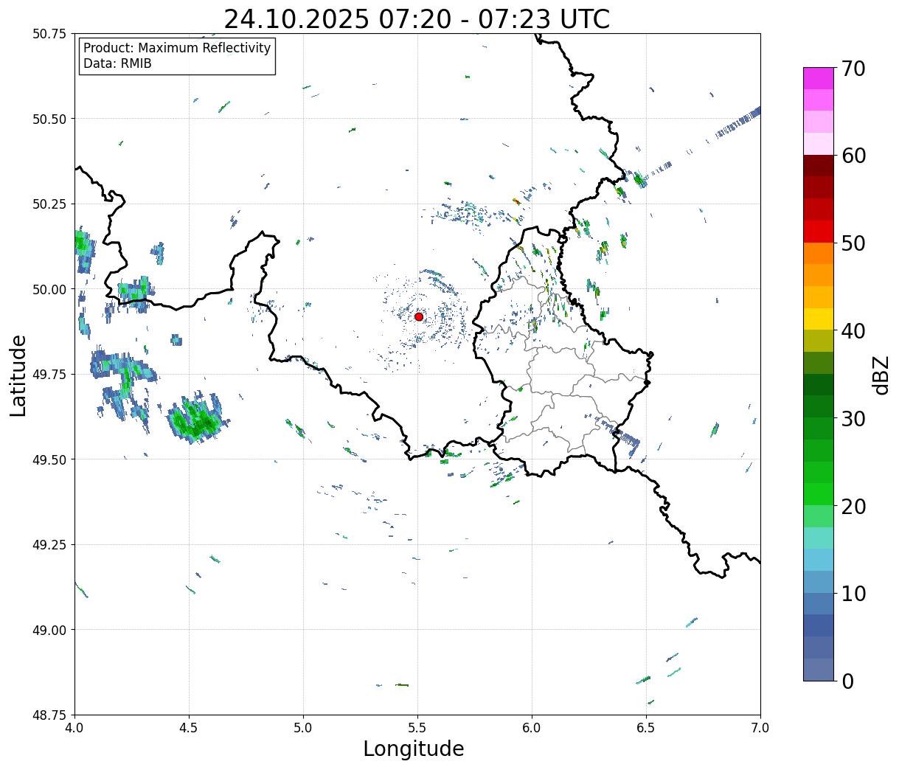
Task: Click the red radar location marker
Action: tap(418, 316)
